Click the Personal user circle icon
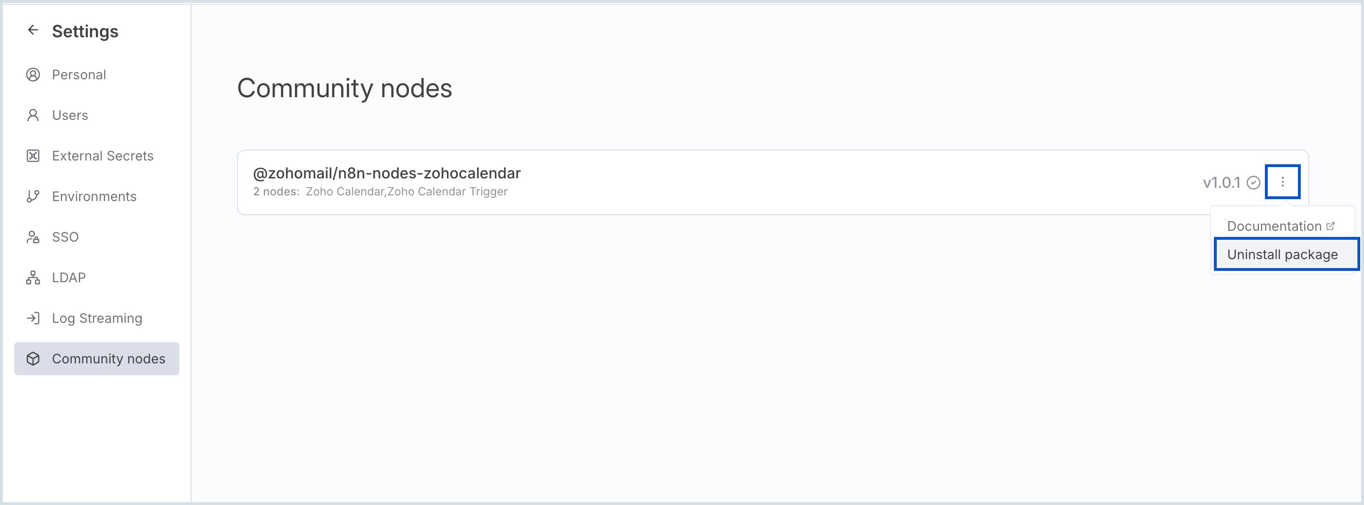1364x505 pixels. 33,75
